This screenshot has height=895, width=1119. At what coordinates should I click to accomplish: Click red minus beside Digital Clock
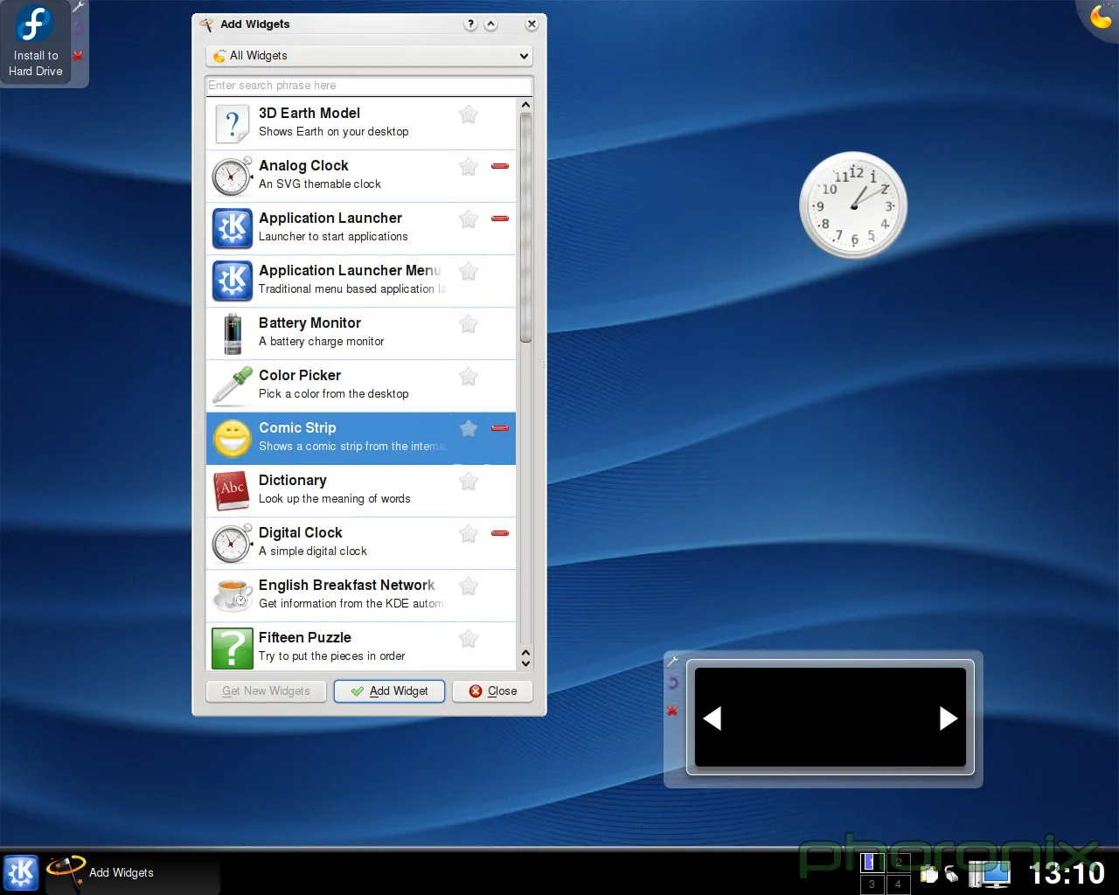(500, 533)
